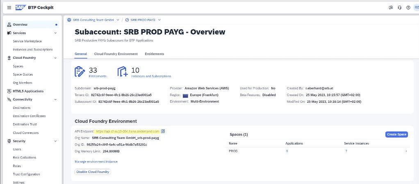Screen dimensions: 419x184
Task: Click the Connectivity sidebar icon
Action: [9, 99]
